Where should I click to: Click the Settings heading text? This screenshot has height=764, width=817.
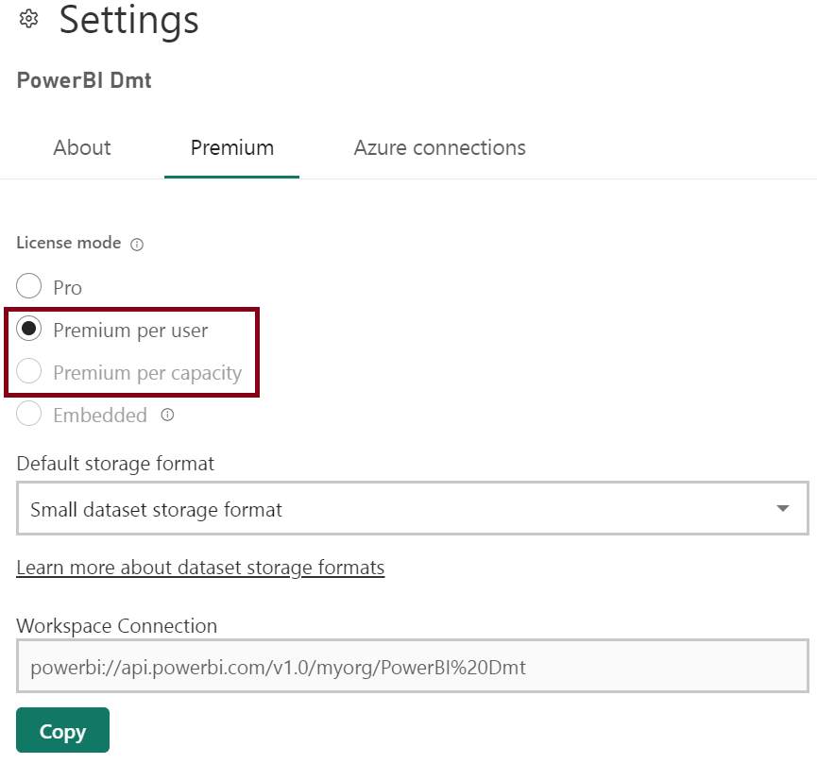128,20
